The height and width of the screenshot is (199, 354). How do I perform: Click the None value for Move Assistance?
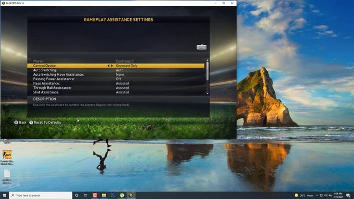click(120, 75)
